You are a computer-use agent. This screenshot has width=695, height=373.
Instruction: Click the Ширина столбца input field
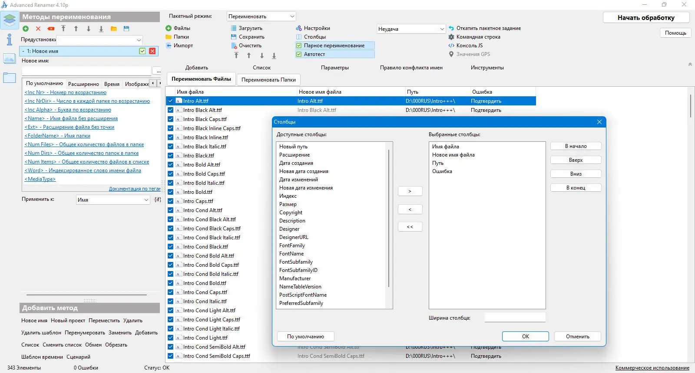[515, 318]
